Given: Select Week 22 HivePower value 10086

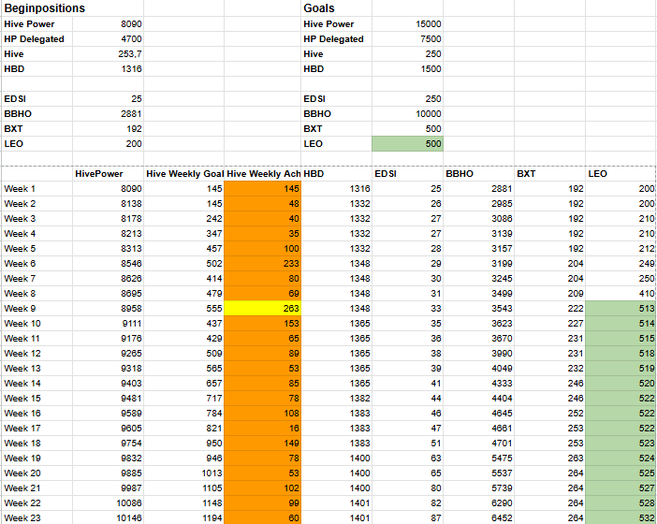Looking at the screenshot, I should [108, 503].
